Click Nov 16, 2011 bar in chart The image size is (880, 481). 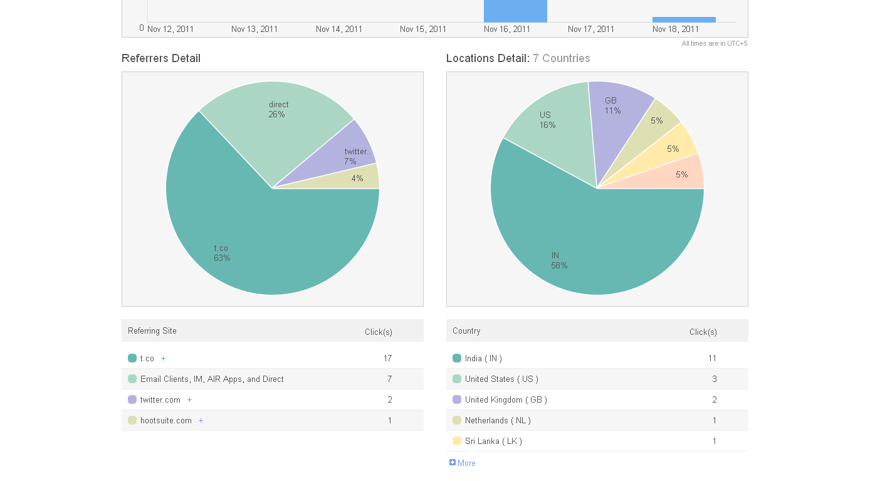(515, 11)
